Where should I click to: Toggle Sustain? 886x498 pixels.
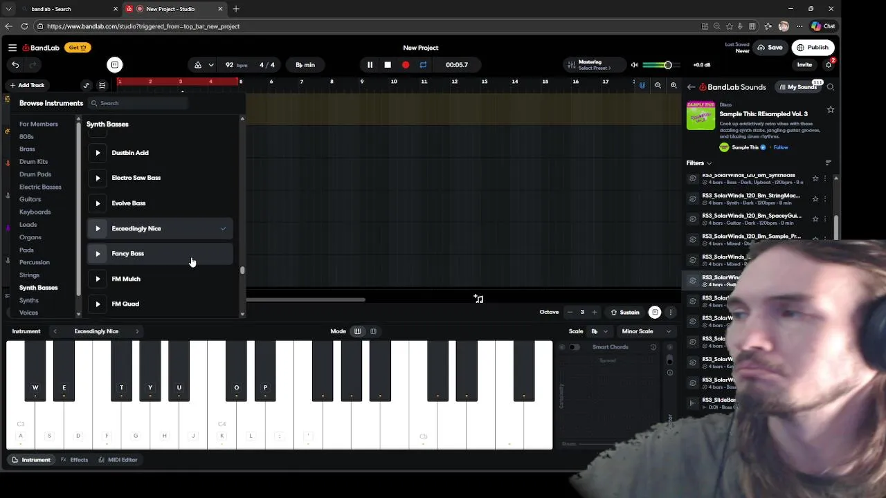624,313
